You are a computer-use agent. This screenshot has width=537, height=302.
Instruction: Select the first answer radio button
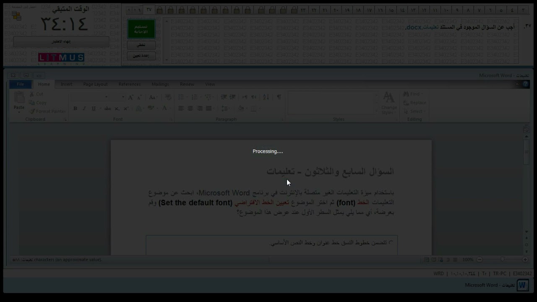click(x=391, y=242)
